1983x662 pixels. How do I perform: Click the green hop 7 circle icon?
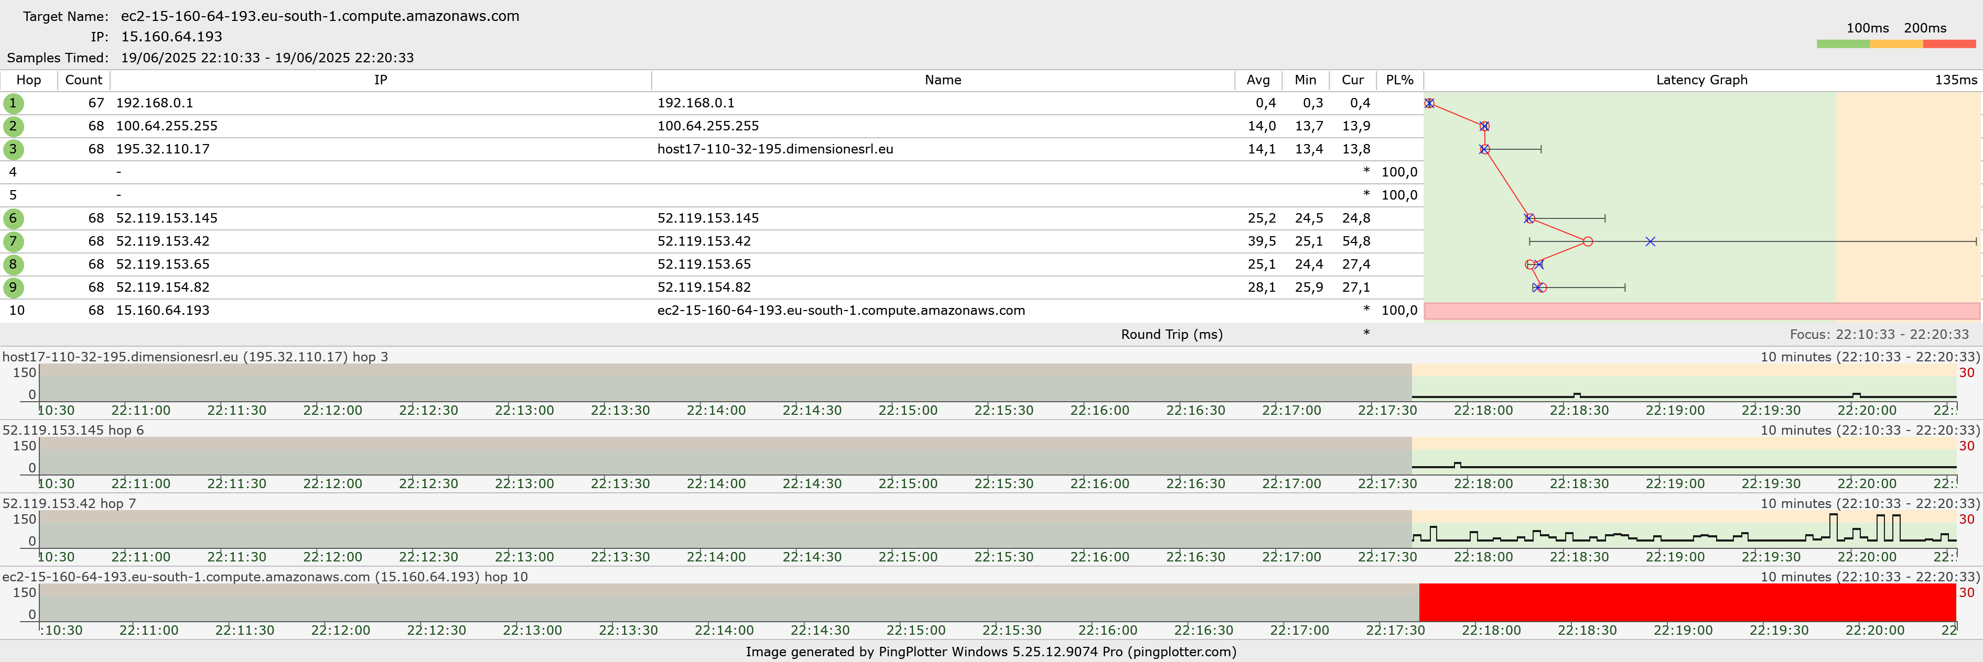13,241
